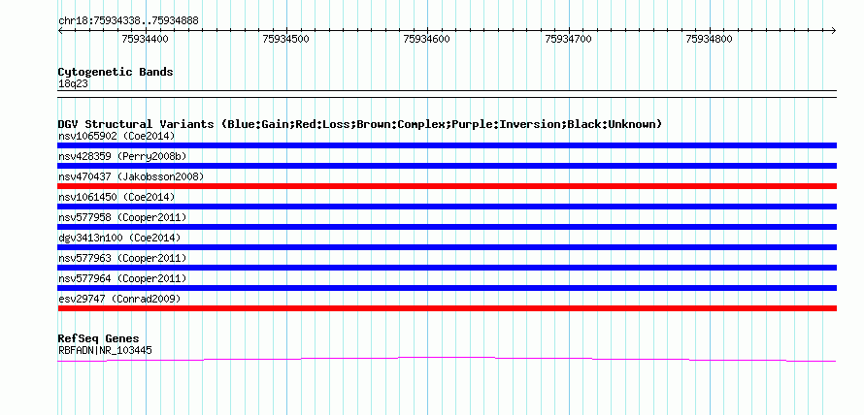The width and height of the screenshot is (864, 415).
Task: Click the nsv428359 (Perry2008b) label
Action: pyautogui.click(x=122, y=156)
